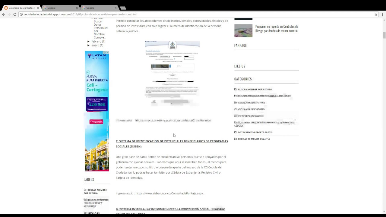Open the DATACREDITO REPORTE GRATIS category
This screenshot has height=217, width=386.
[x=255, y=132]
